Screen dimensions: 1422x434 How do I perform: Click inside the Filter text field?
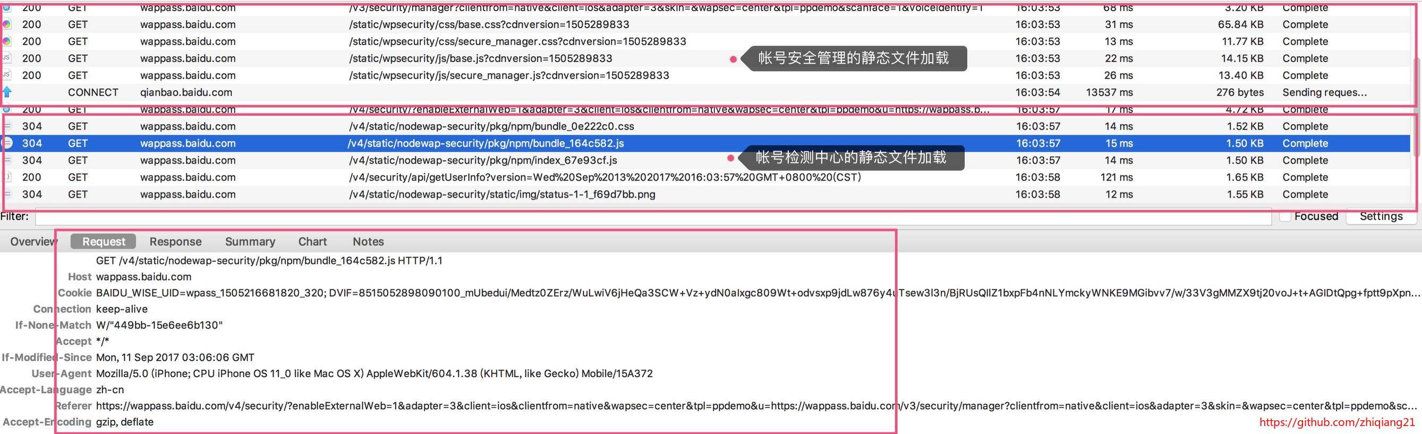pyautogui.click(x=653, y=216)
